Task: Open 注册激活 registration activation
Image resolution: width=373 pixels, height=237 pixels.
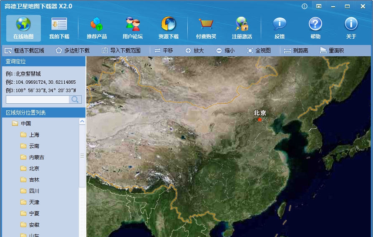Action: click(242, 28)
